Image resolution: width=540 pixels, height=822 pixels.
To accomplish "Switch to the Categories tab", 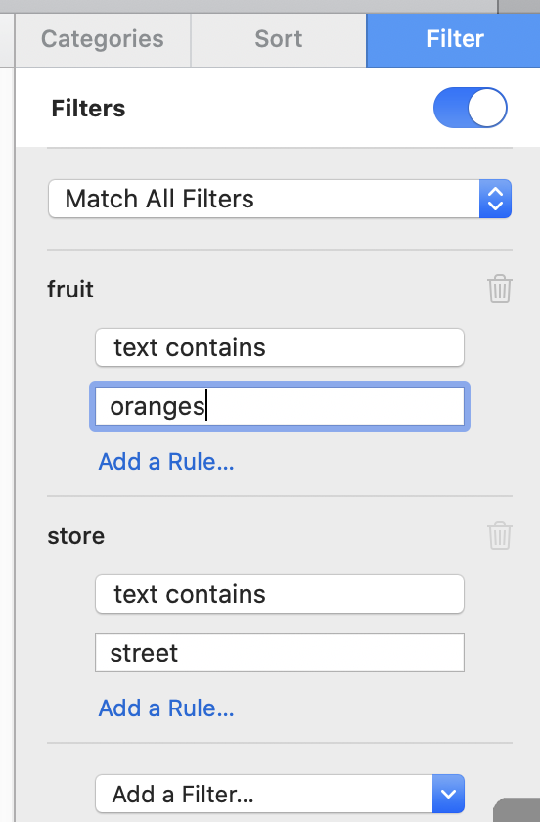I will click(103, 39).
